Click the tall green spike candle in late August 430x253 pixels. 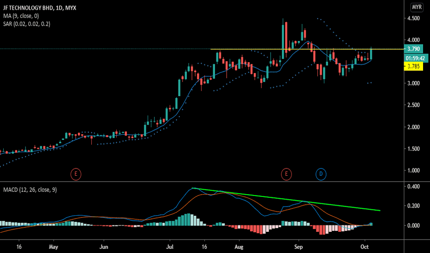coord(283,41)
